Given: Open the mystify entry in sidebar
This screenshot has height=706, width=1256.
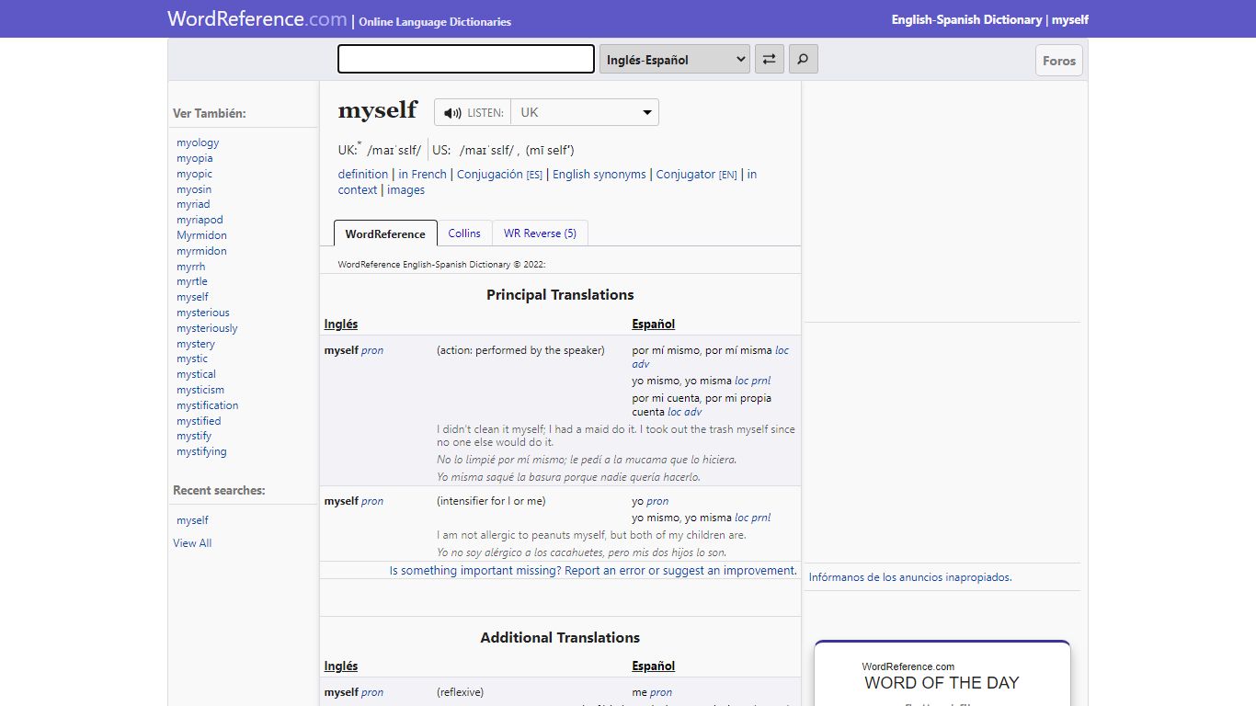Looking at the screenshot, I should click(194, 436).
